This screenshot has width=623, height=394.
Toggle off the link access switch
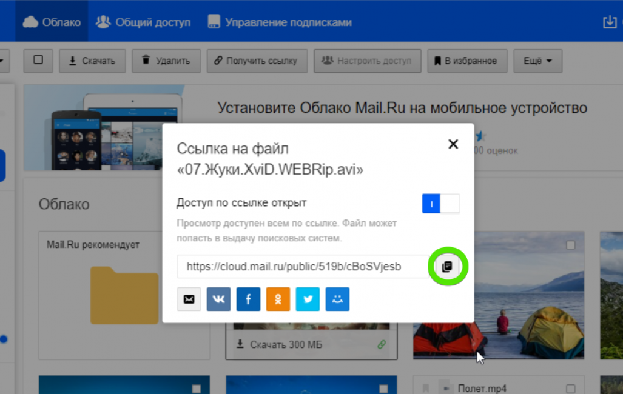point(440,204)
